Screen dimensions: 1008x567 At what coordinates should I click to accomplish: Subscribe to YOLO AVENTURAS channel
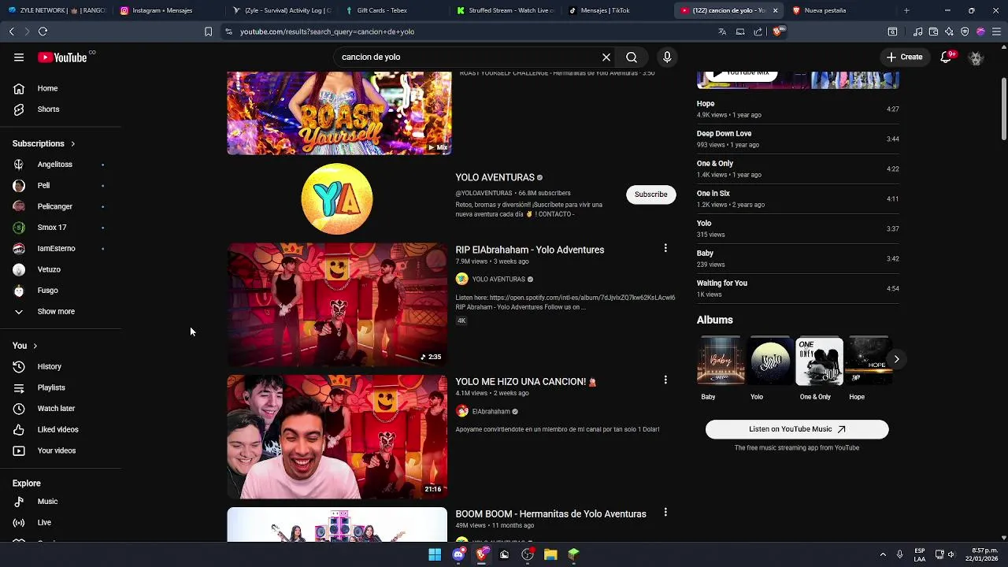(651, 195)
